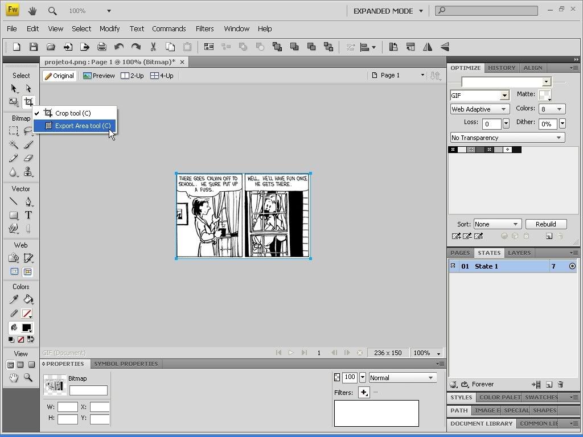Switch to 4-Up view
Image resolution: width=583 pixels, height=437 pixels.
click(x=162, y=76)
